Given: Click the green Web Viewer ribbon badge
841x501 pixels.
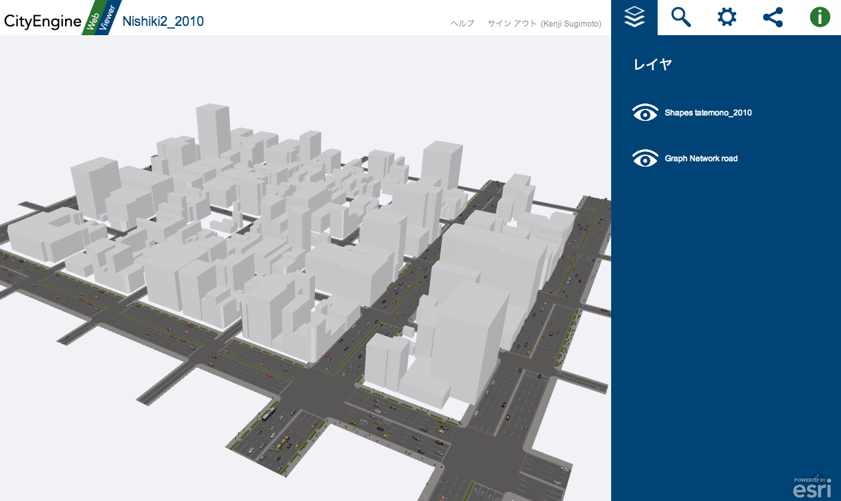Looking at the screenshot, I should click(95, 18).
